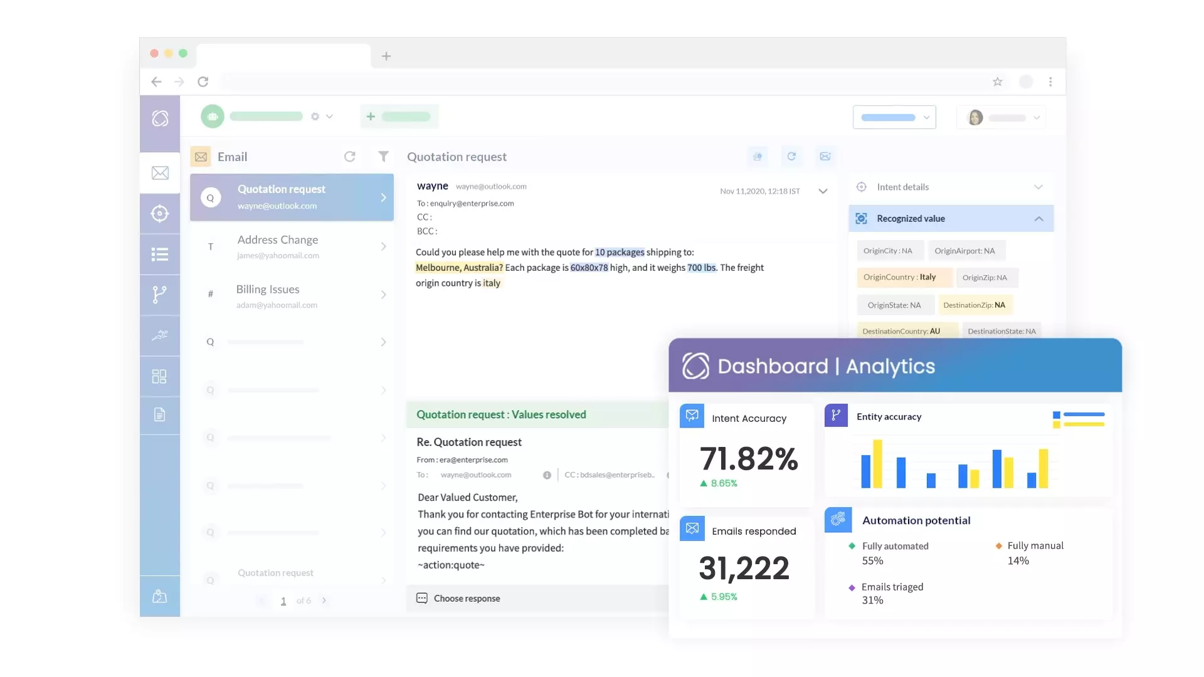This screenshot has height=677, width=1204.
Task: Click the highlighted 'Melbourne, Australia?' text
Action: [459, 268]
